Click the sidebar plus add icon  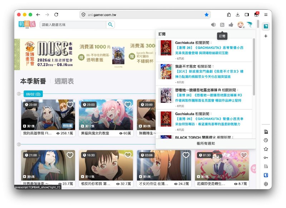pyautogui.click(x=266, y=36)
